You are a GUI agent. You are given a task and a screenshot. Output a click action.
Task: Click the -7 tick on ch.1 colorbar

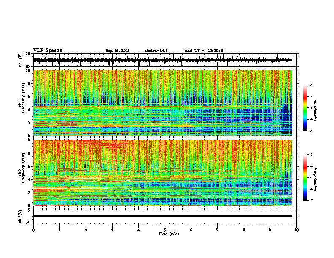(x=311, y=131)
